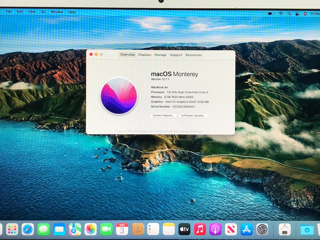Click the date in menu bar
The image size is (320, 240).
pyautogui.click(x=315, y=14)
